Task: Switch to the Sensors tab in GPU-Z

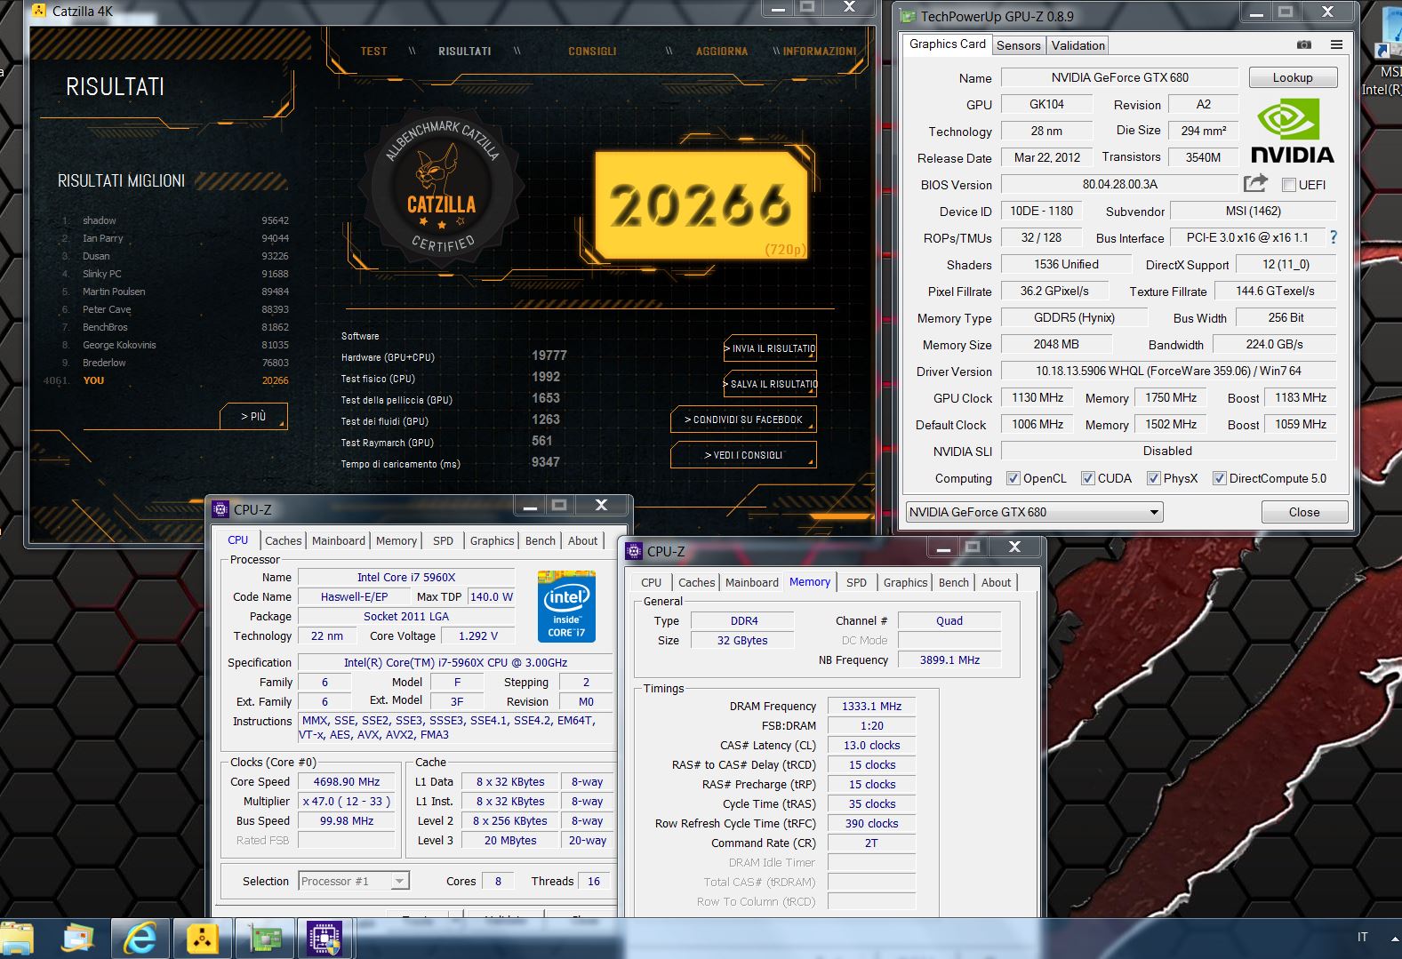Action: pyautogui.click(x=1018, y=45)
